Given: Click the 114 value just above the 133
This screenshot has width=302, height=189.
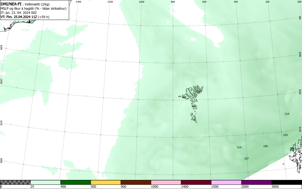Looking at the screenshot, I should coord(287,114).
